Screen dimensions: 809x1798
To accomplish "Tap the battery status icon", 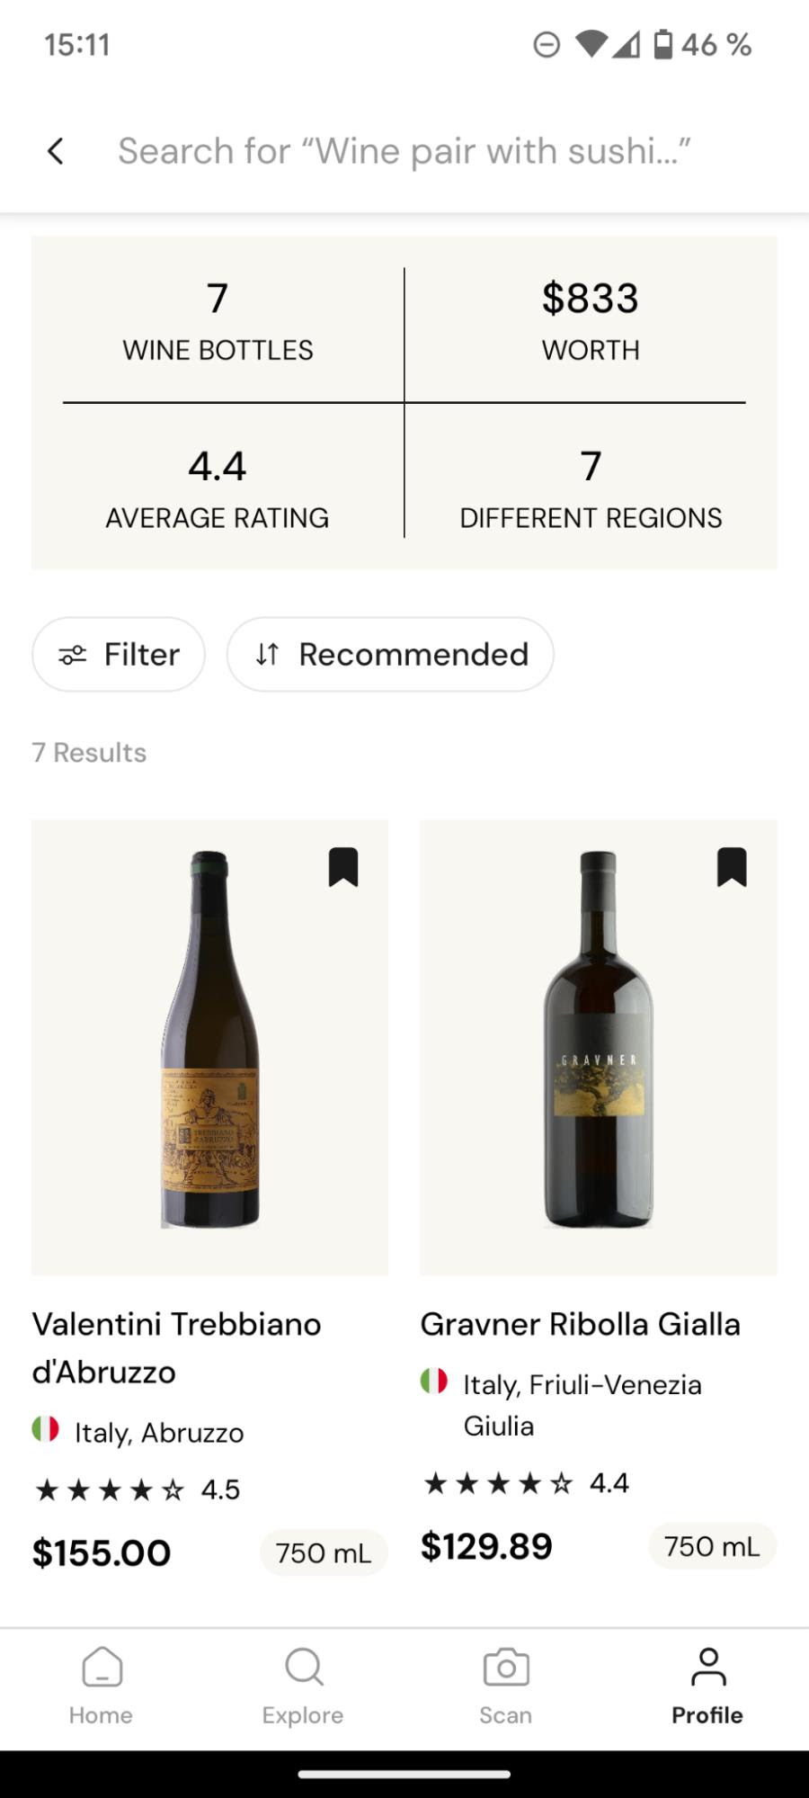I will click(662, 44).
